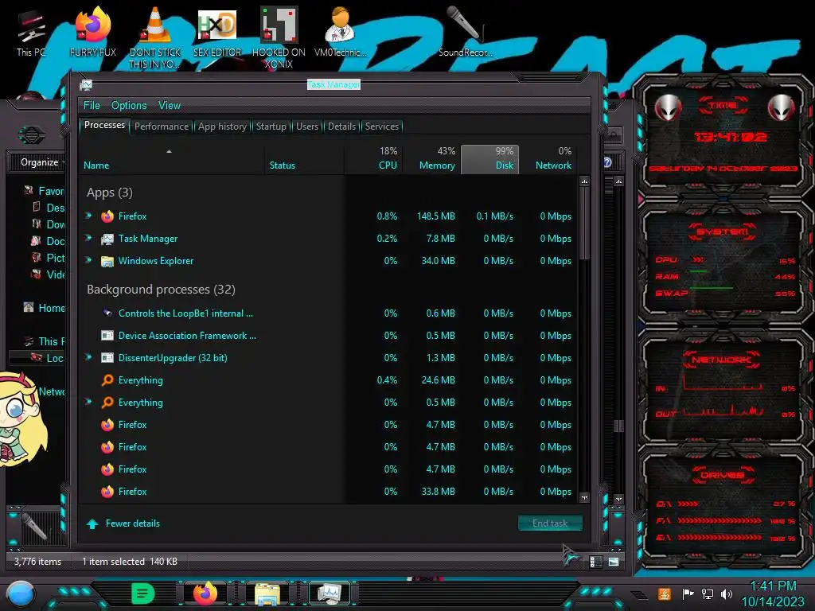The width and height of the screenshot is (815, 611).
Task: Sort processes by Memory column
Action: pos(431,159)
